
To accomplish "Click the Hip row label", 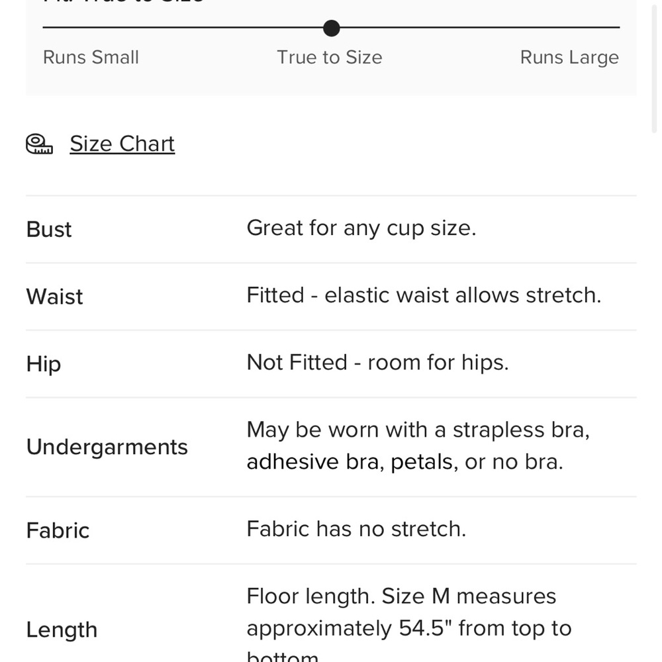I will click(44, 364).
